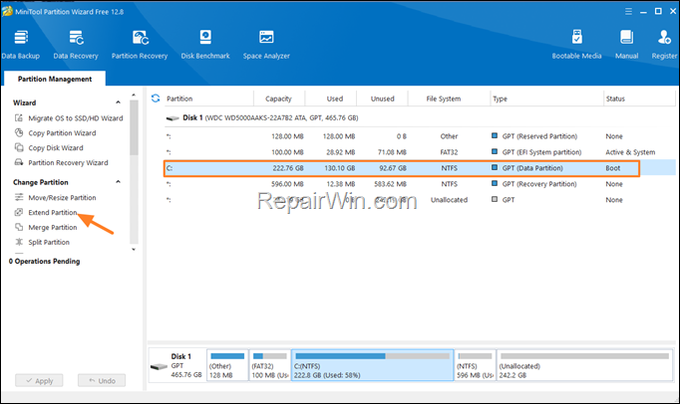Select the C: Data Partition row
This screenshot has width=680, height=404.
420,168
